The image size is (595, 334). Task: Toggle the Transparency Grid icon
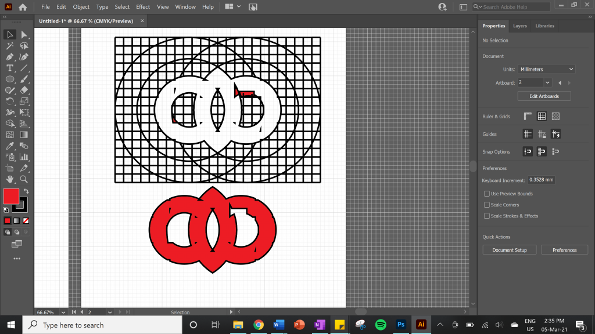click(x=555, y=116)
